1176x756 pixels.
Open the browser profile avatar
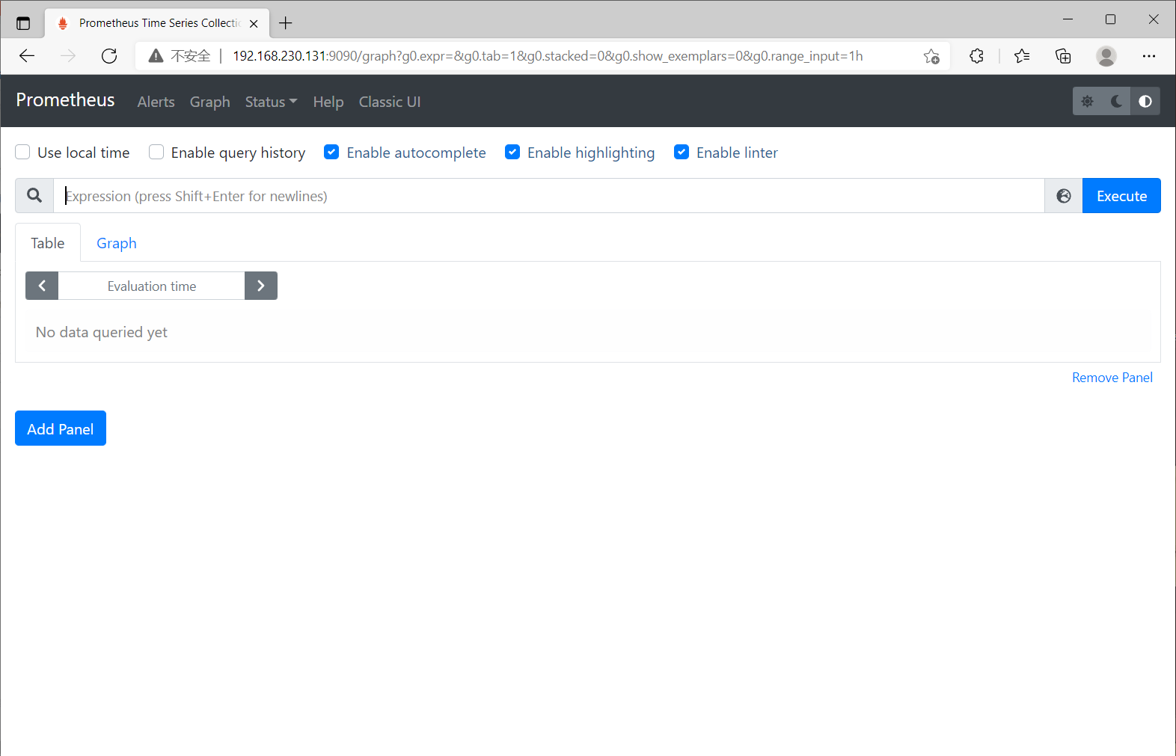(1106, 56)
